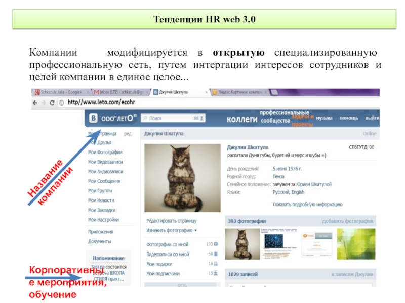Open the new tab button
This screenshot has height=303, width=405.
click(274, 92)
